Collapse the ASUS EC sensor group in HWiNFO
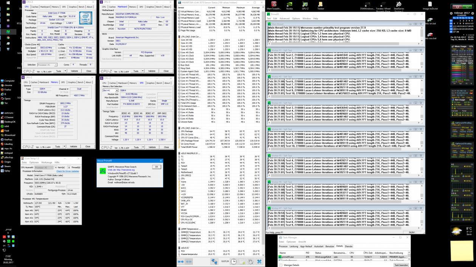This screenshot has width=476, height=267. click(x=179, y=248)
